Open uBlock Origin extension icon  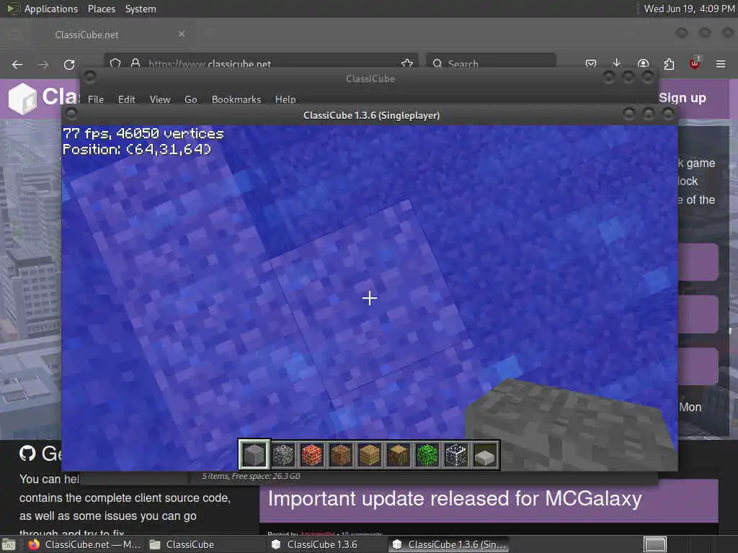[695, 63]
